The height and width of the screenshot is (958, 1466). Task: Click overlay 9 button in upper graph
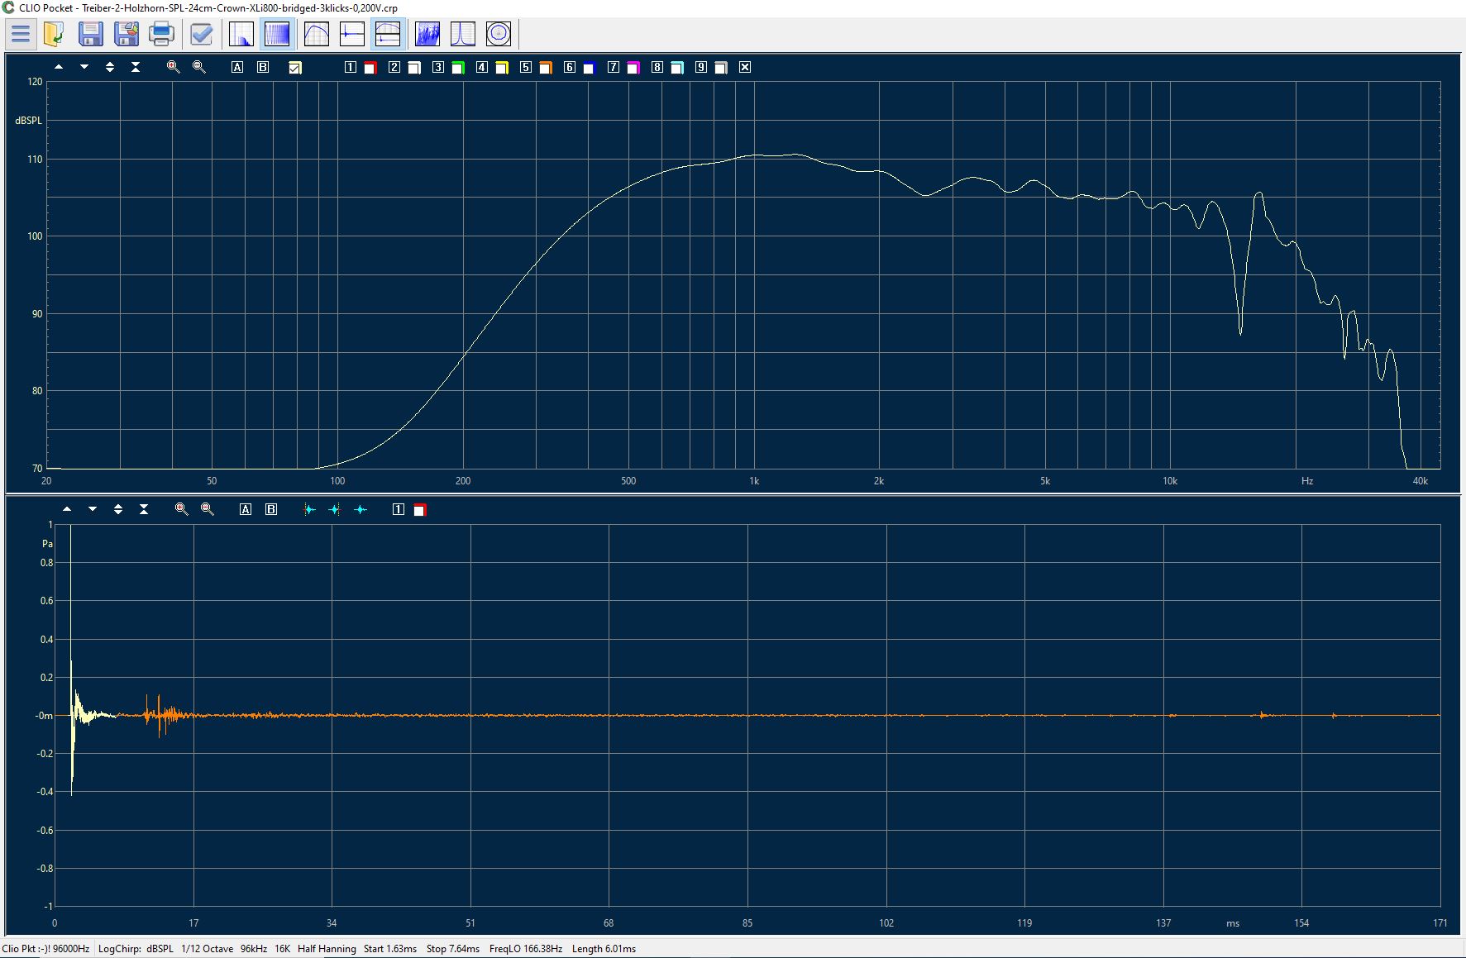pyautogui.click(x=701, y=67)
